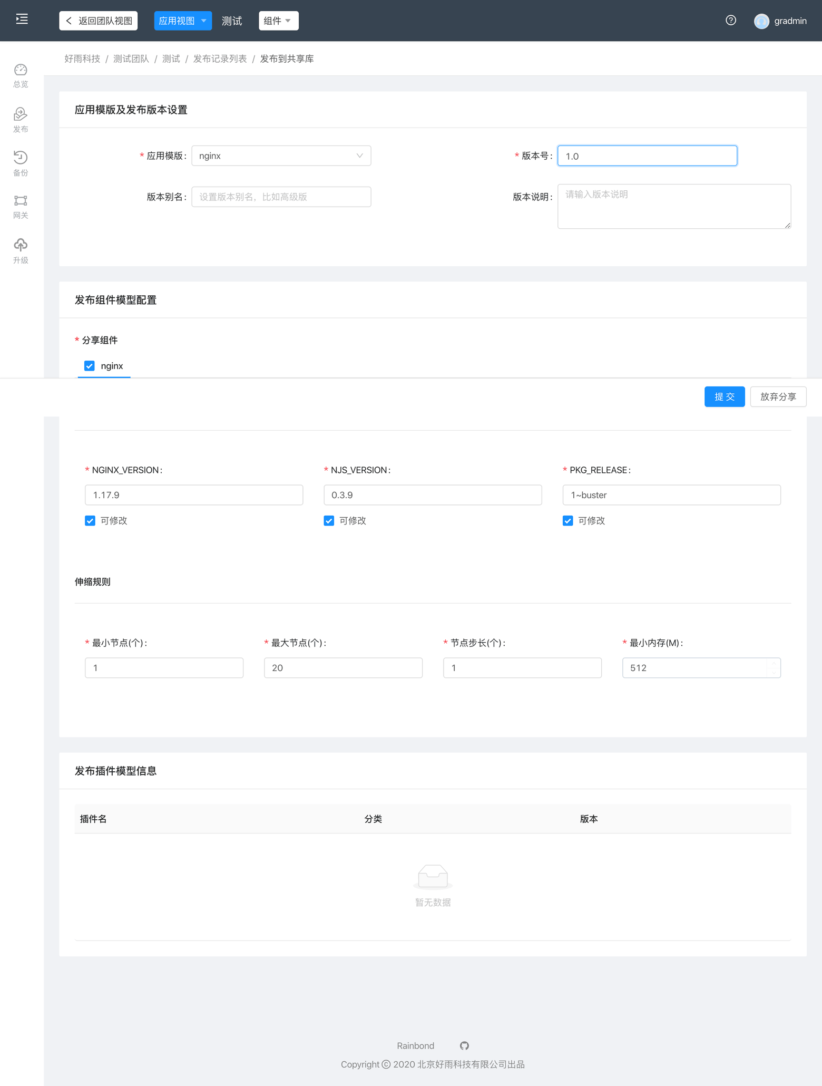Image resolution: width=822 pixels, height=1086 pixels.
Task: Click 发布到共享库 breadcrumb text
Action: [x=287, y=59]
